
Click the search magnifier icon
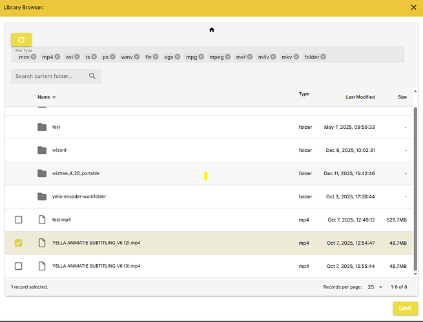(x=92, y=76)
